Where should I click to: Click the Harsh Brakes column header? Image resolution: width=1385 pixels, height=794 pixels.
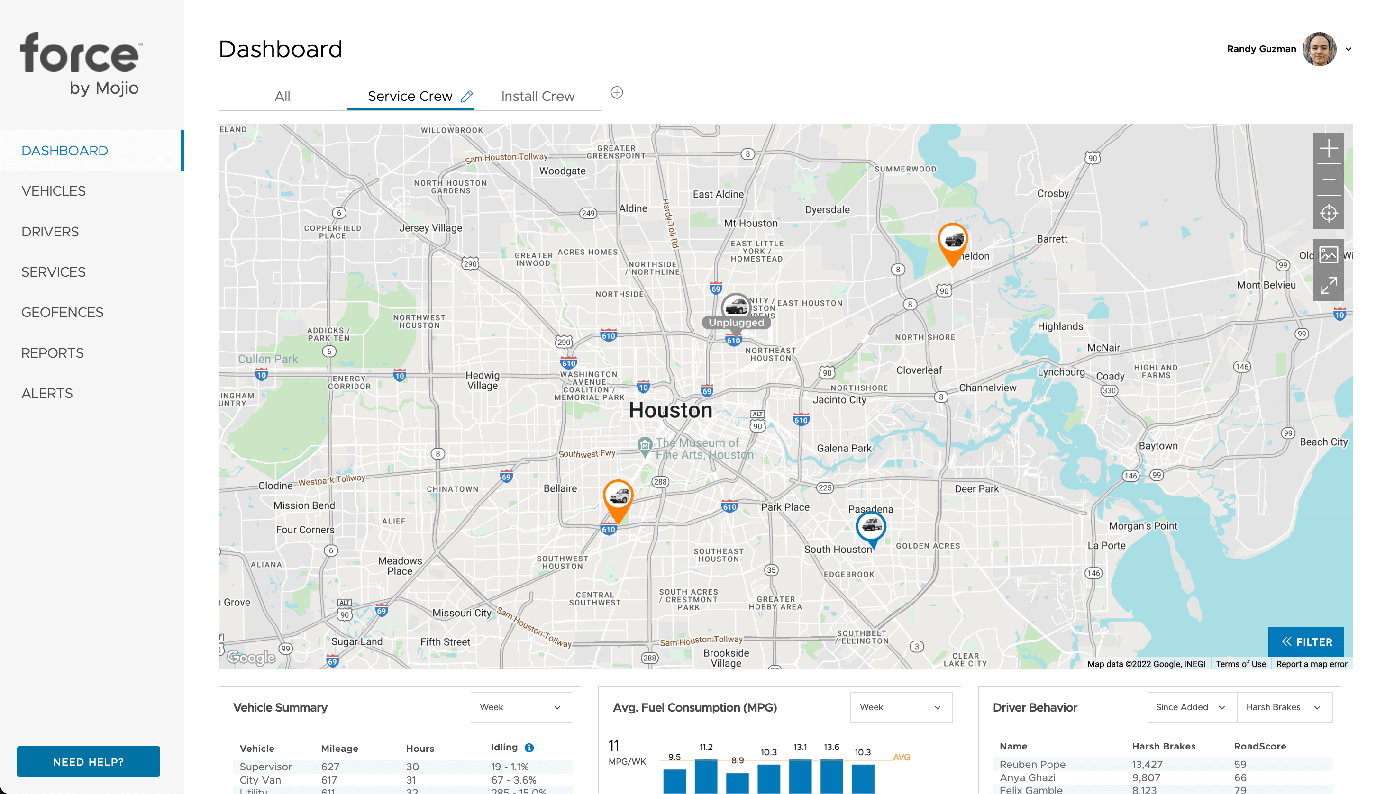(1164, 746)
